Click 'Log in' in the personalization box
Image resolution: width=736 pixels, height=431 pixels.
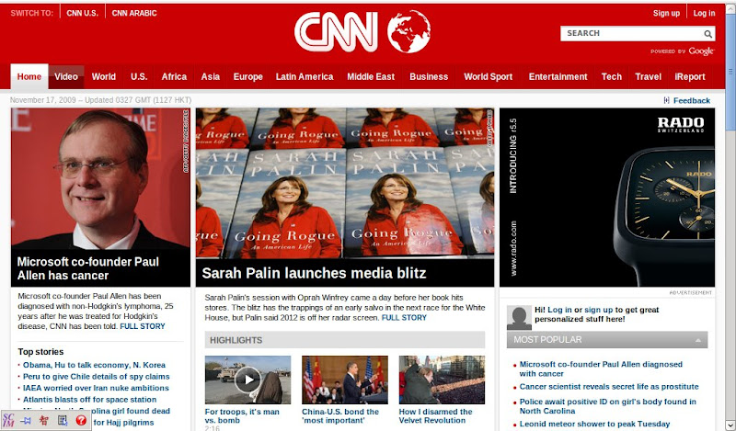point(559,310)
